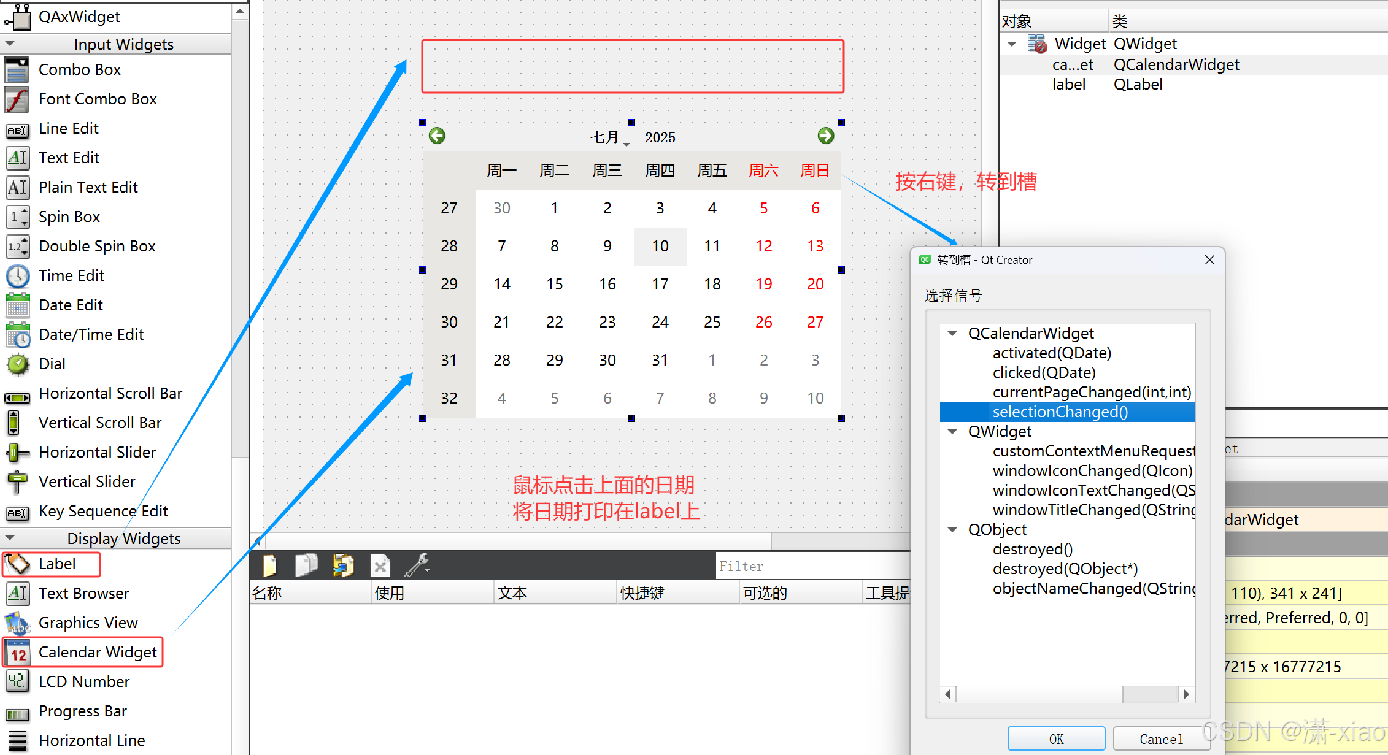
Task: Choose the Text Browser widget icon
Action: coord(17,594)
